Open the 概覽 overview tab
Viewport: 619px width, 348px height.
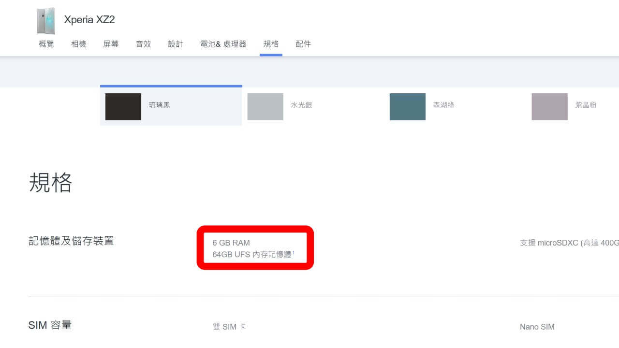point(46,44)
